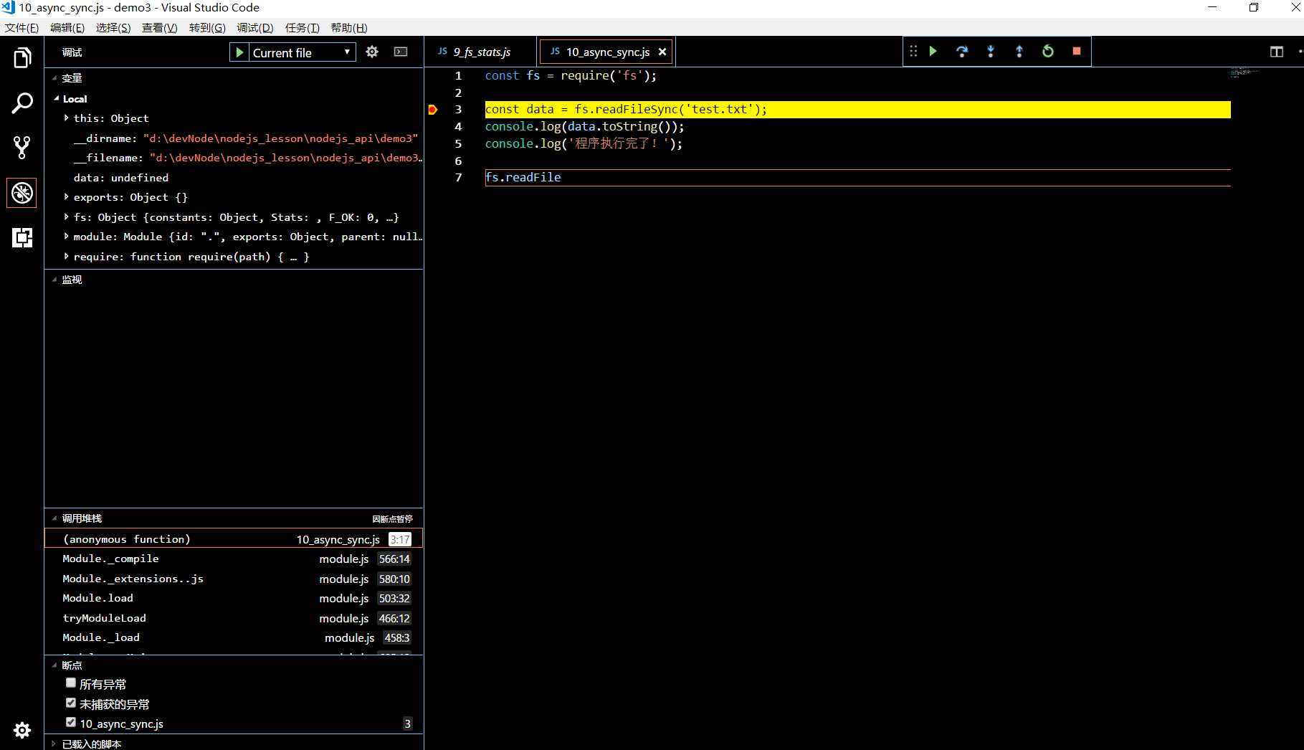Close the 10_async_sync.js tab
The height and width of the screenshot is (750, 1304).
click(x=662, y=52)
